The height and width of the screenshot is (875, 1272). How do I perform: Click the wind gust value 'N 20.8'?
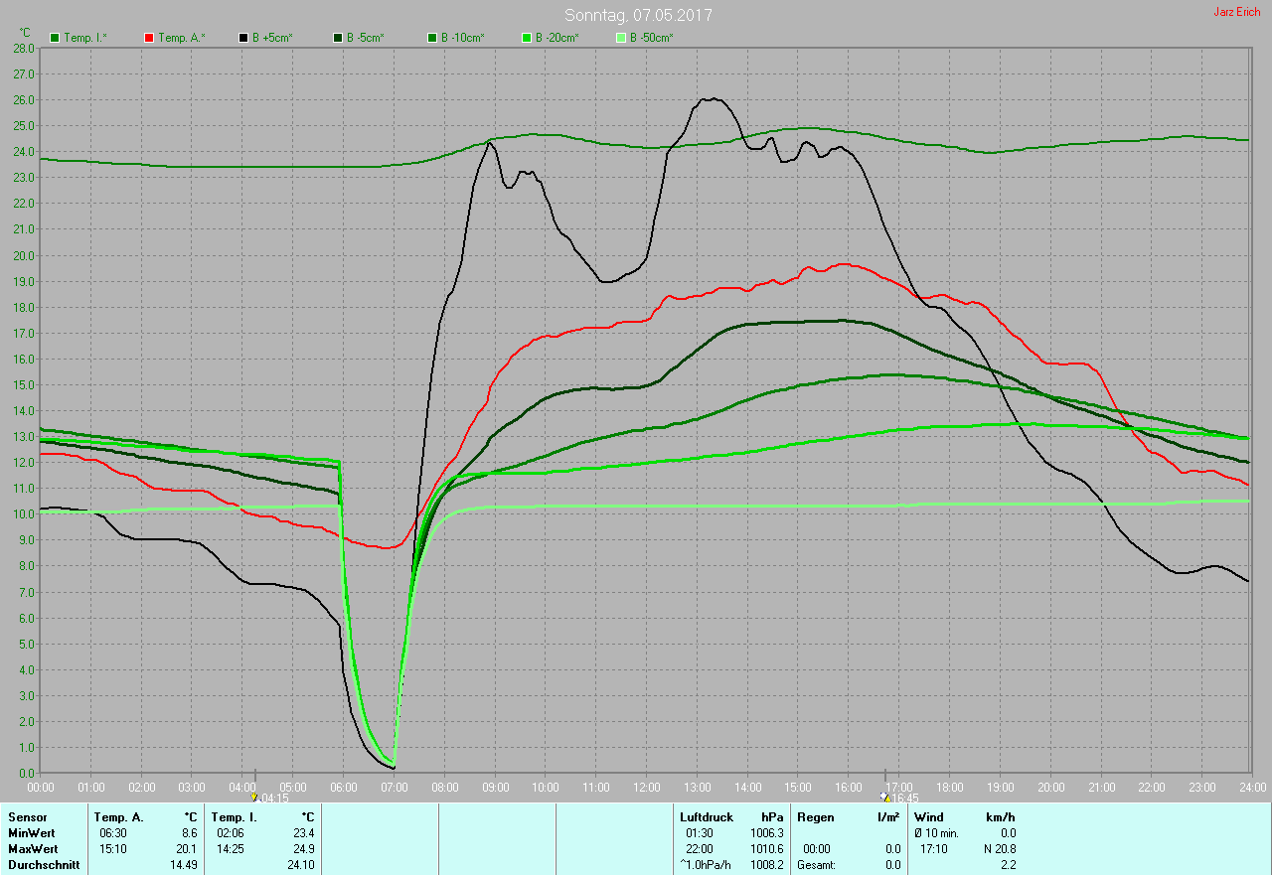[998, 849]
